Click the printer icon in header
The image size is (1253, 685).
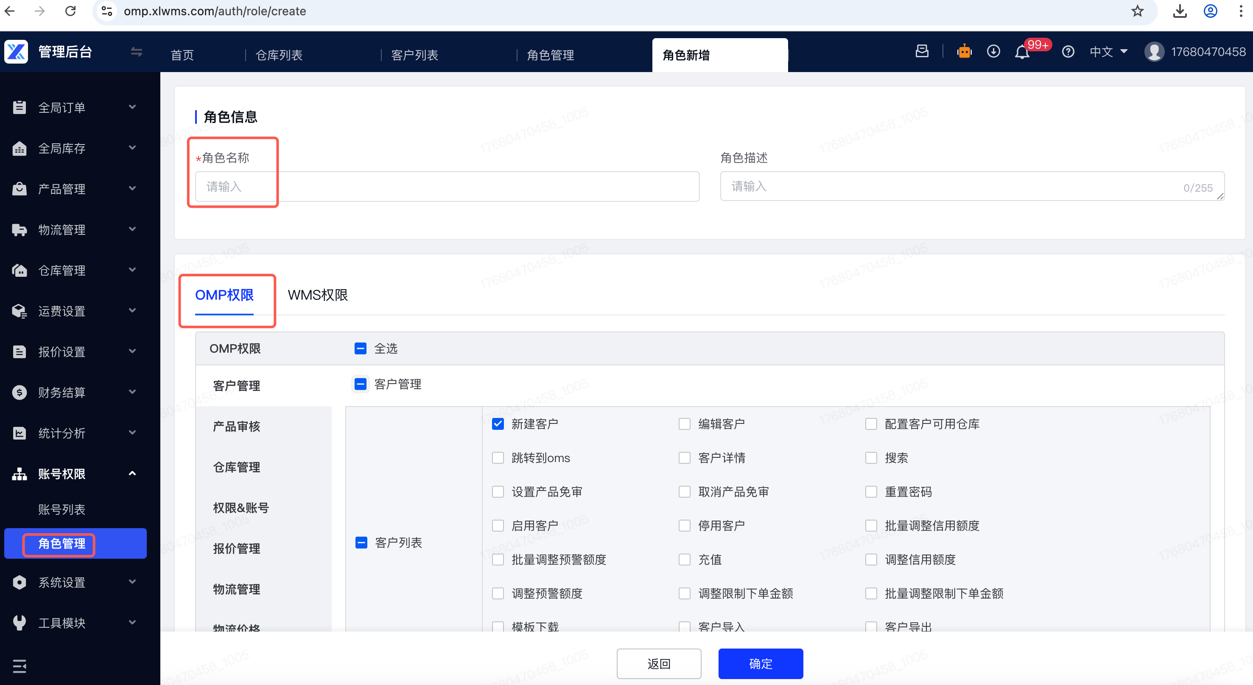click(x=922, y=51)
